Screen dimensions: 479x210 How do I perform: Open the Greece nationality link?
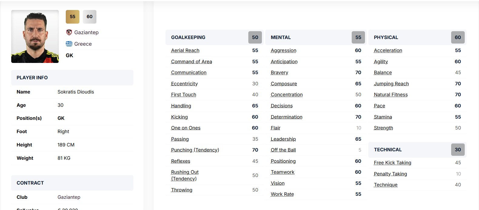[x=83, y=44]
